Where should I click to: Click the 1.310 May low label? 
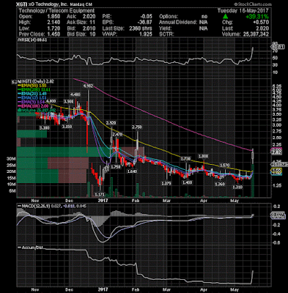(237, 187)
